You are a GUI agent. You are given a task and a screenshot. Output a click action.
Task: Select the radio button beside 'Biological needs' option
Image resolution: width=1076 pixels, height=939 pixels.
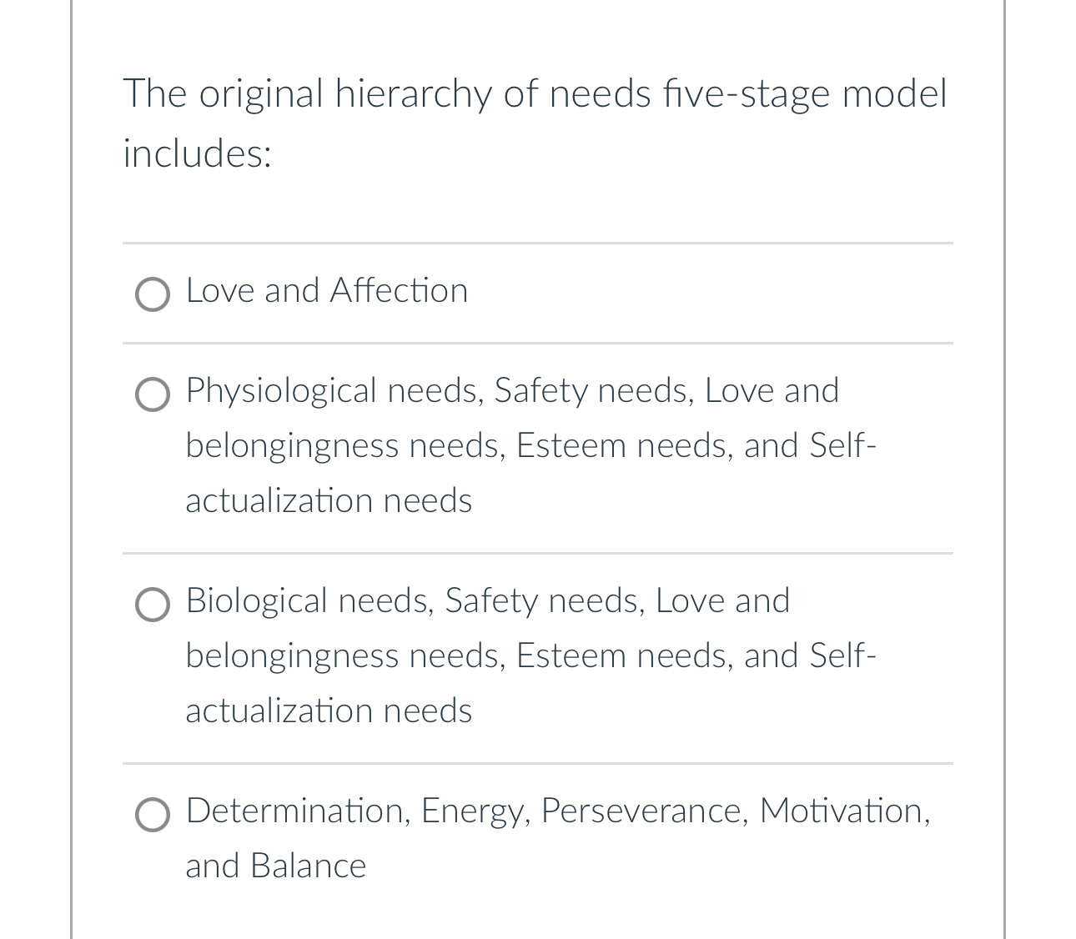click(153, 604)
